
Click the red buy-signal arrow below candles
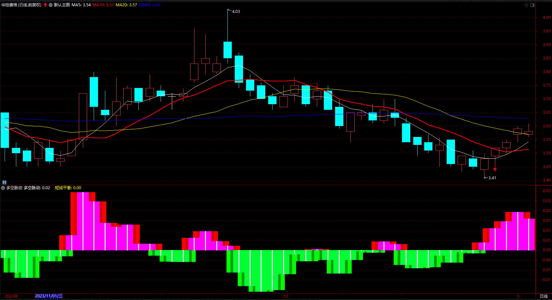pos(495,169)
